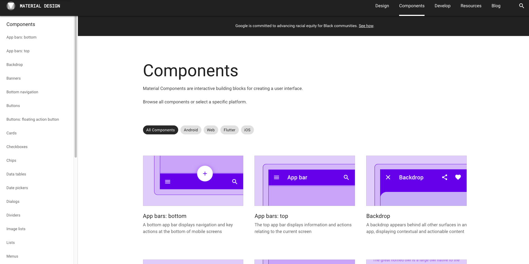This screenshot has width=529, height=264.
Task: Select Checkboxes in the sidebar
Action: [17, 147]
